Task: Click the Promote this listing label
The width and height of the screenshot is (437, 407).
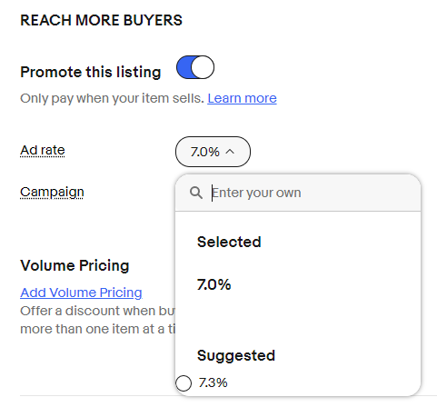Action: coord(91,72)
